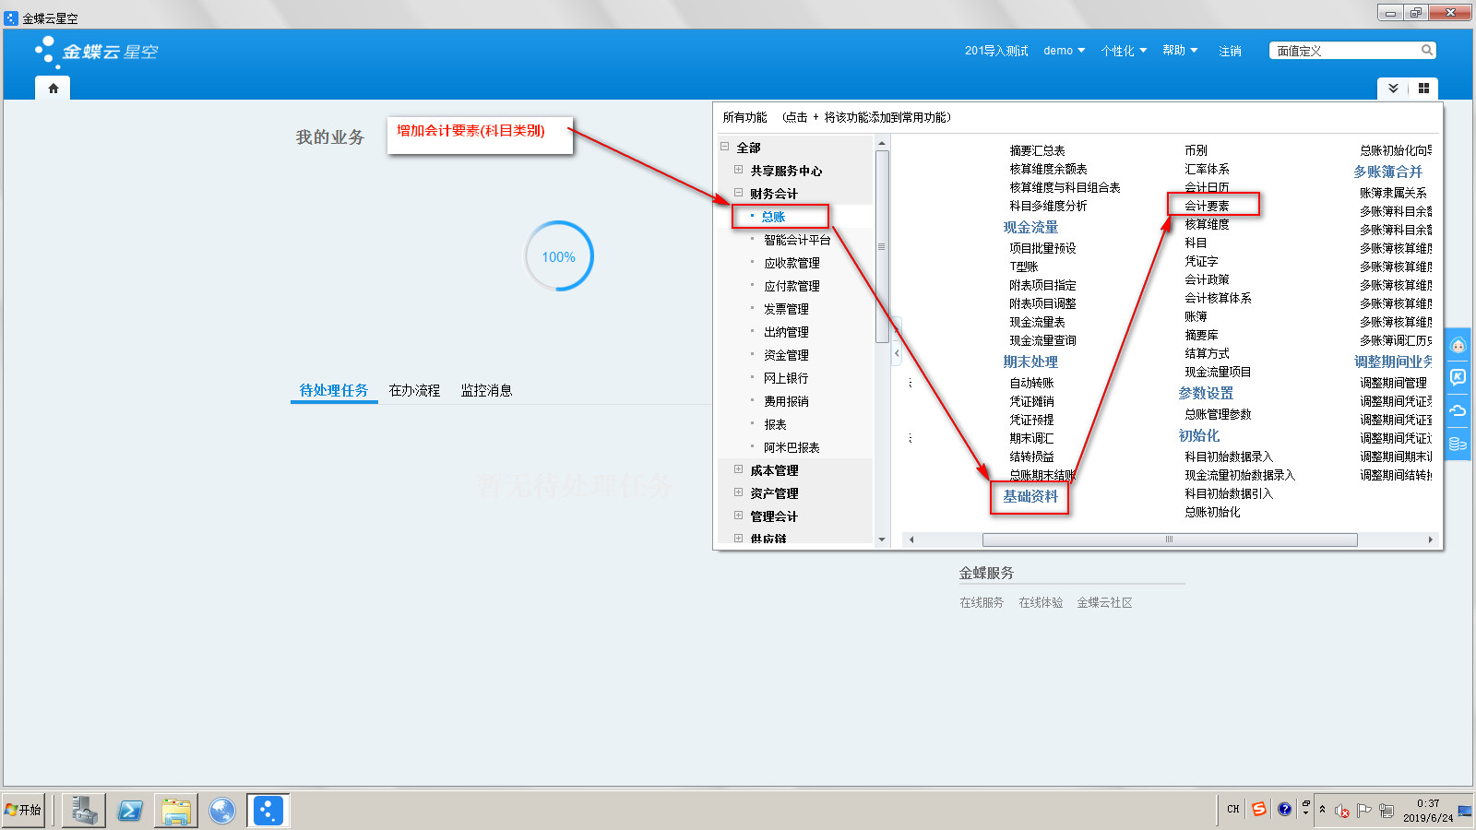Open File Explorer from taskbar

pyautogui.click(x=176, y=811)
